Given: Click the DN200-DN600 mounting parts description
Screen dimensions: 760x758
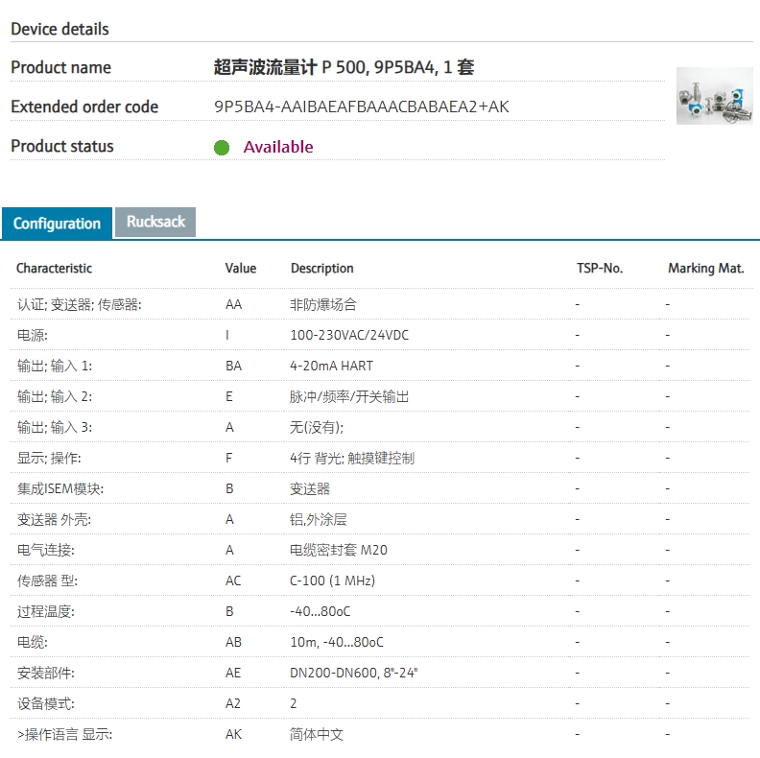Looking at the screenshot, I should pyautogui.click(x=353, y=673).
